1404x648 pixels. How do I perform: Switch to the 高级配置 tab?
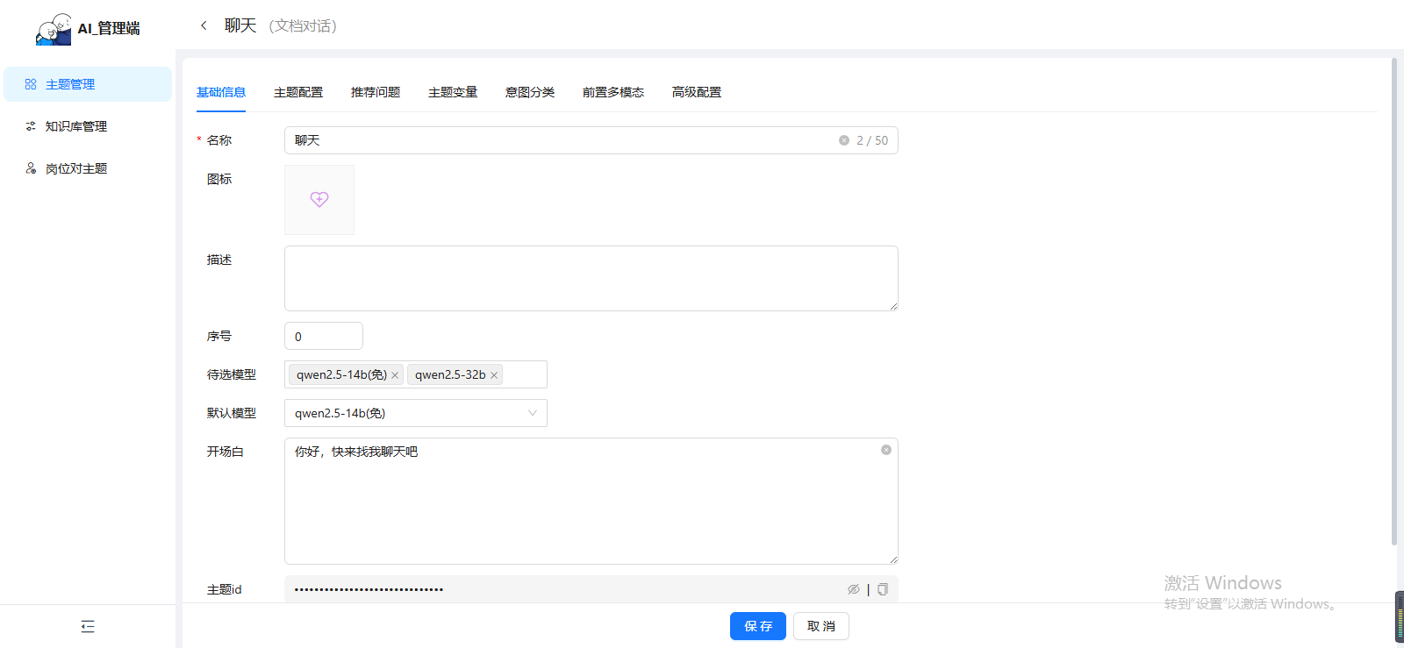696,92
